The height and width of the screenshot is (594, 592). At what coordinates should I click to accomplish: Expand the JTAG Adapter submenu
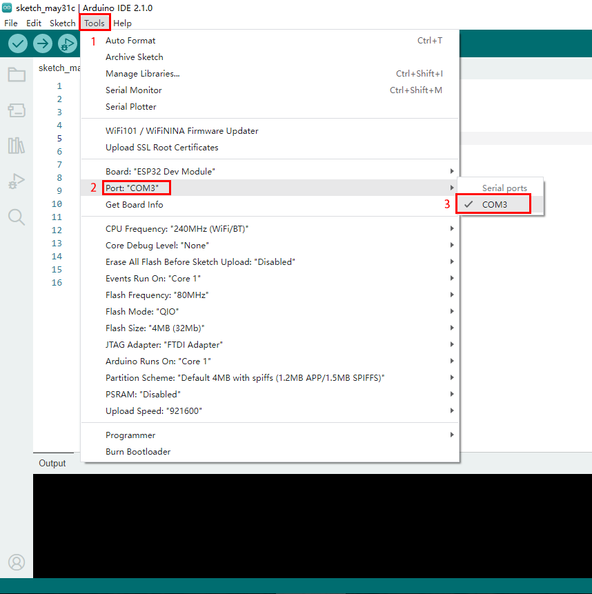pyautogui.click(x=270, y=345)
